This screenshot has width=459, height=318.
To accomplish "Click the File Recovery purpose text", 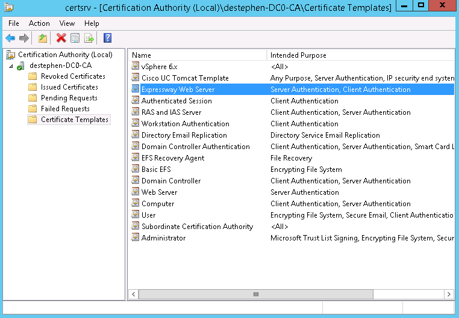I will [x=292, y=158].
